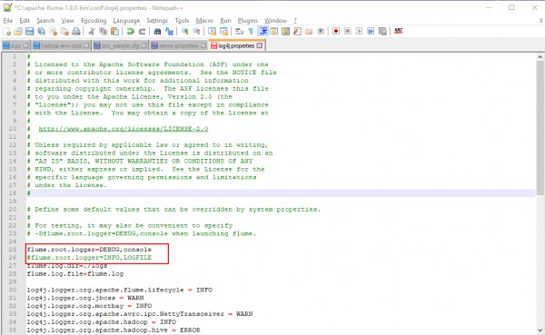Switch to the hadoop-env.cmd tab
This screenshot has width=545, height=335.
point(61,46)
